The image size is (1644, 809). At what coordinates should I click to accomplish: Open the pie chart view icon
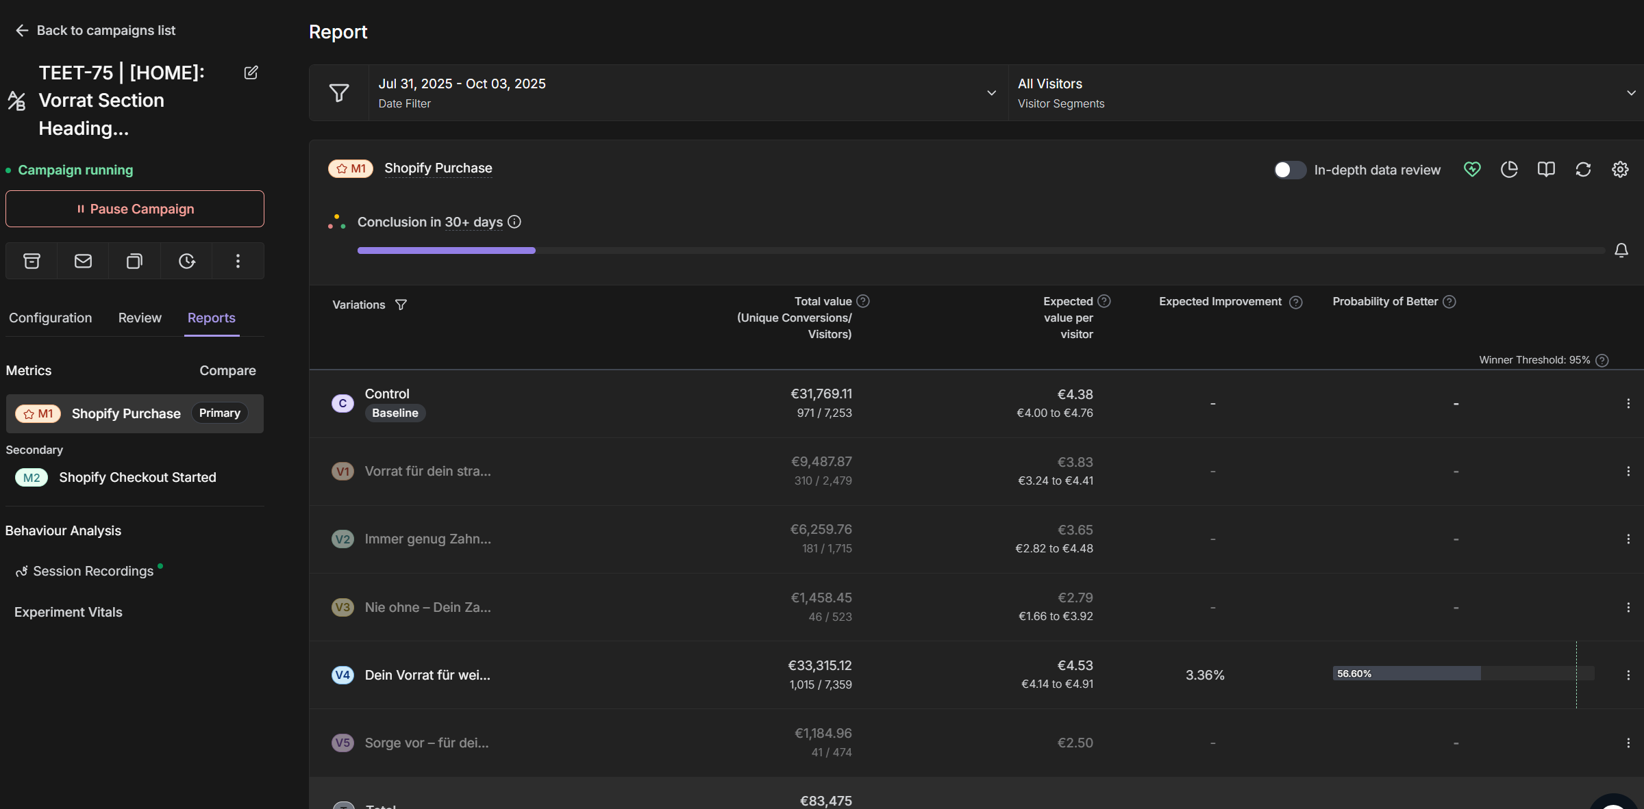1508,169
